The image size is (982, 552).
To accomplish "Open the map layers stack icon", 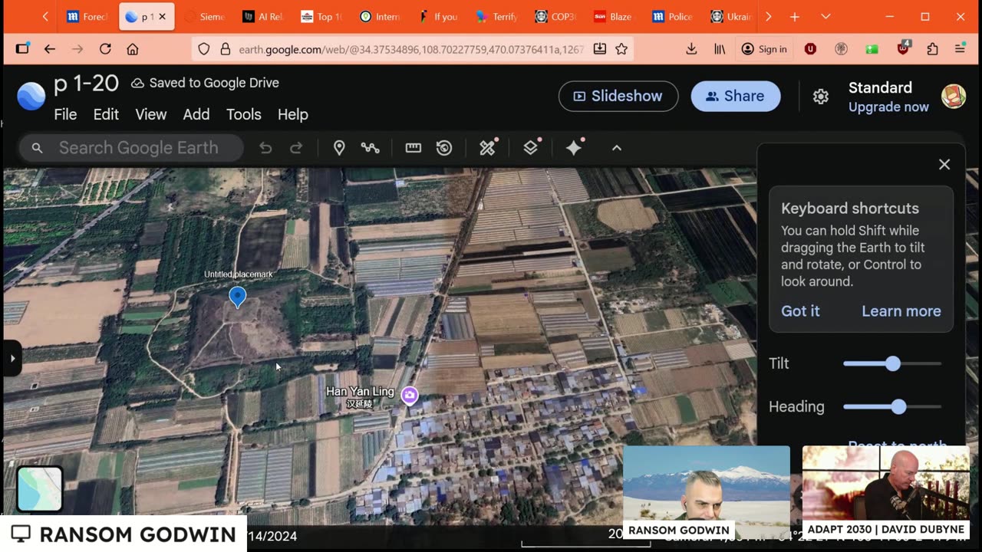I will pos(531,147).
